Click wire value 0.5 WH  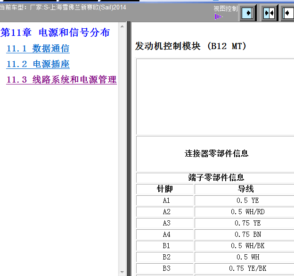pos(248,257)
